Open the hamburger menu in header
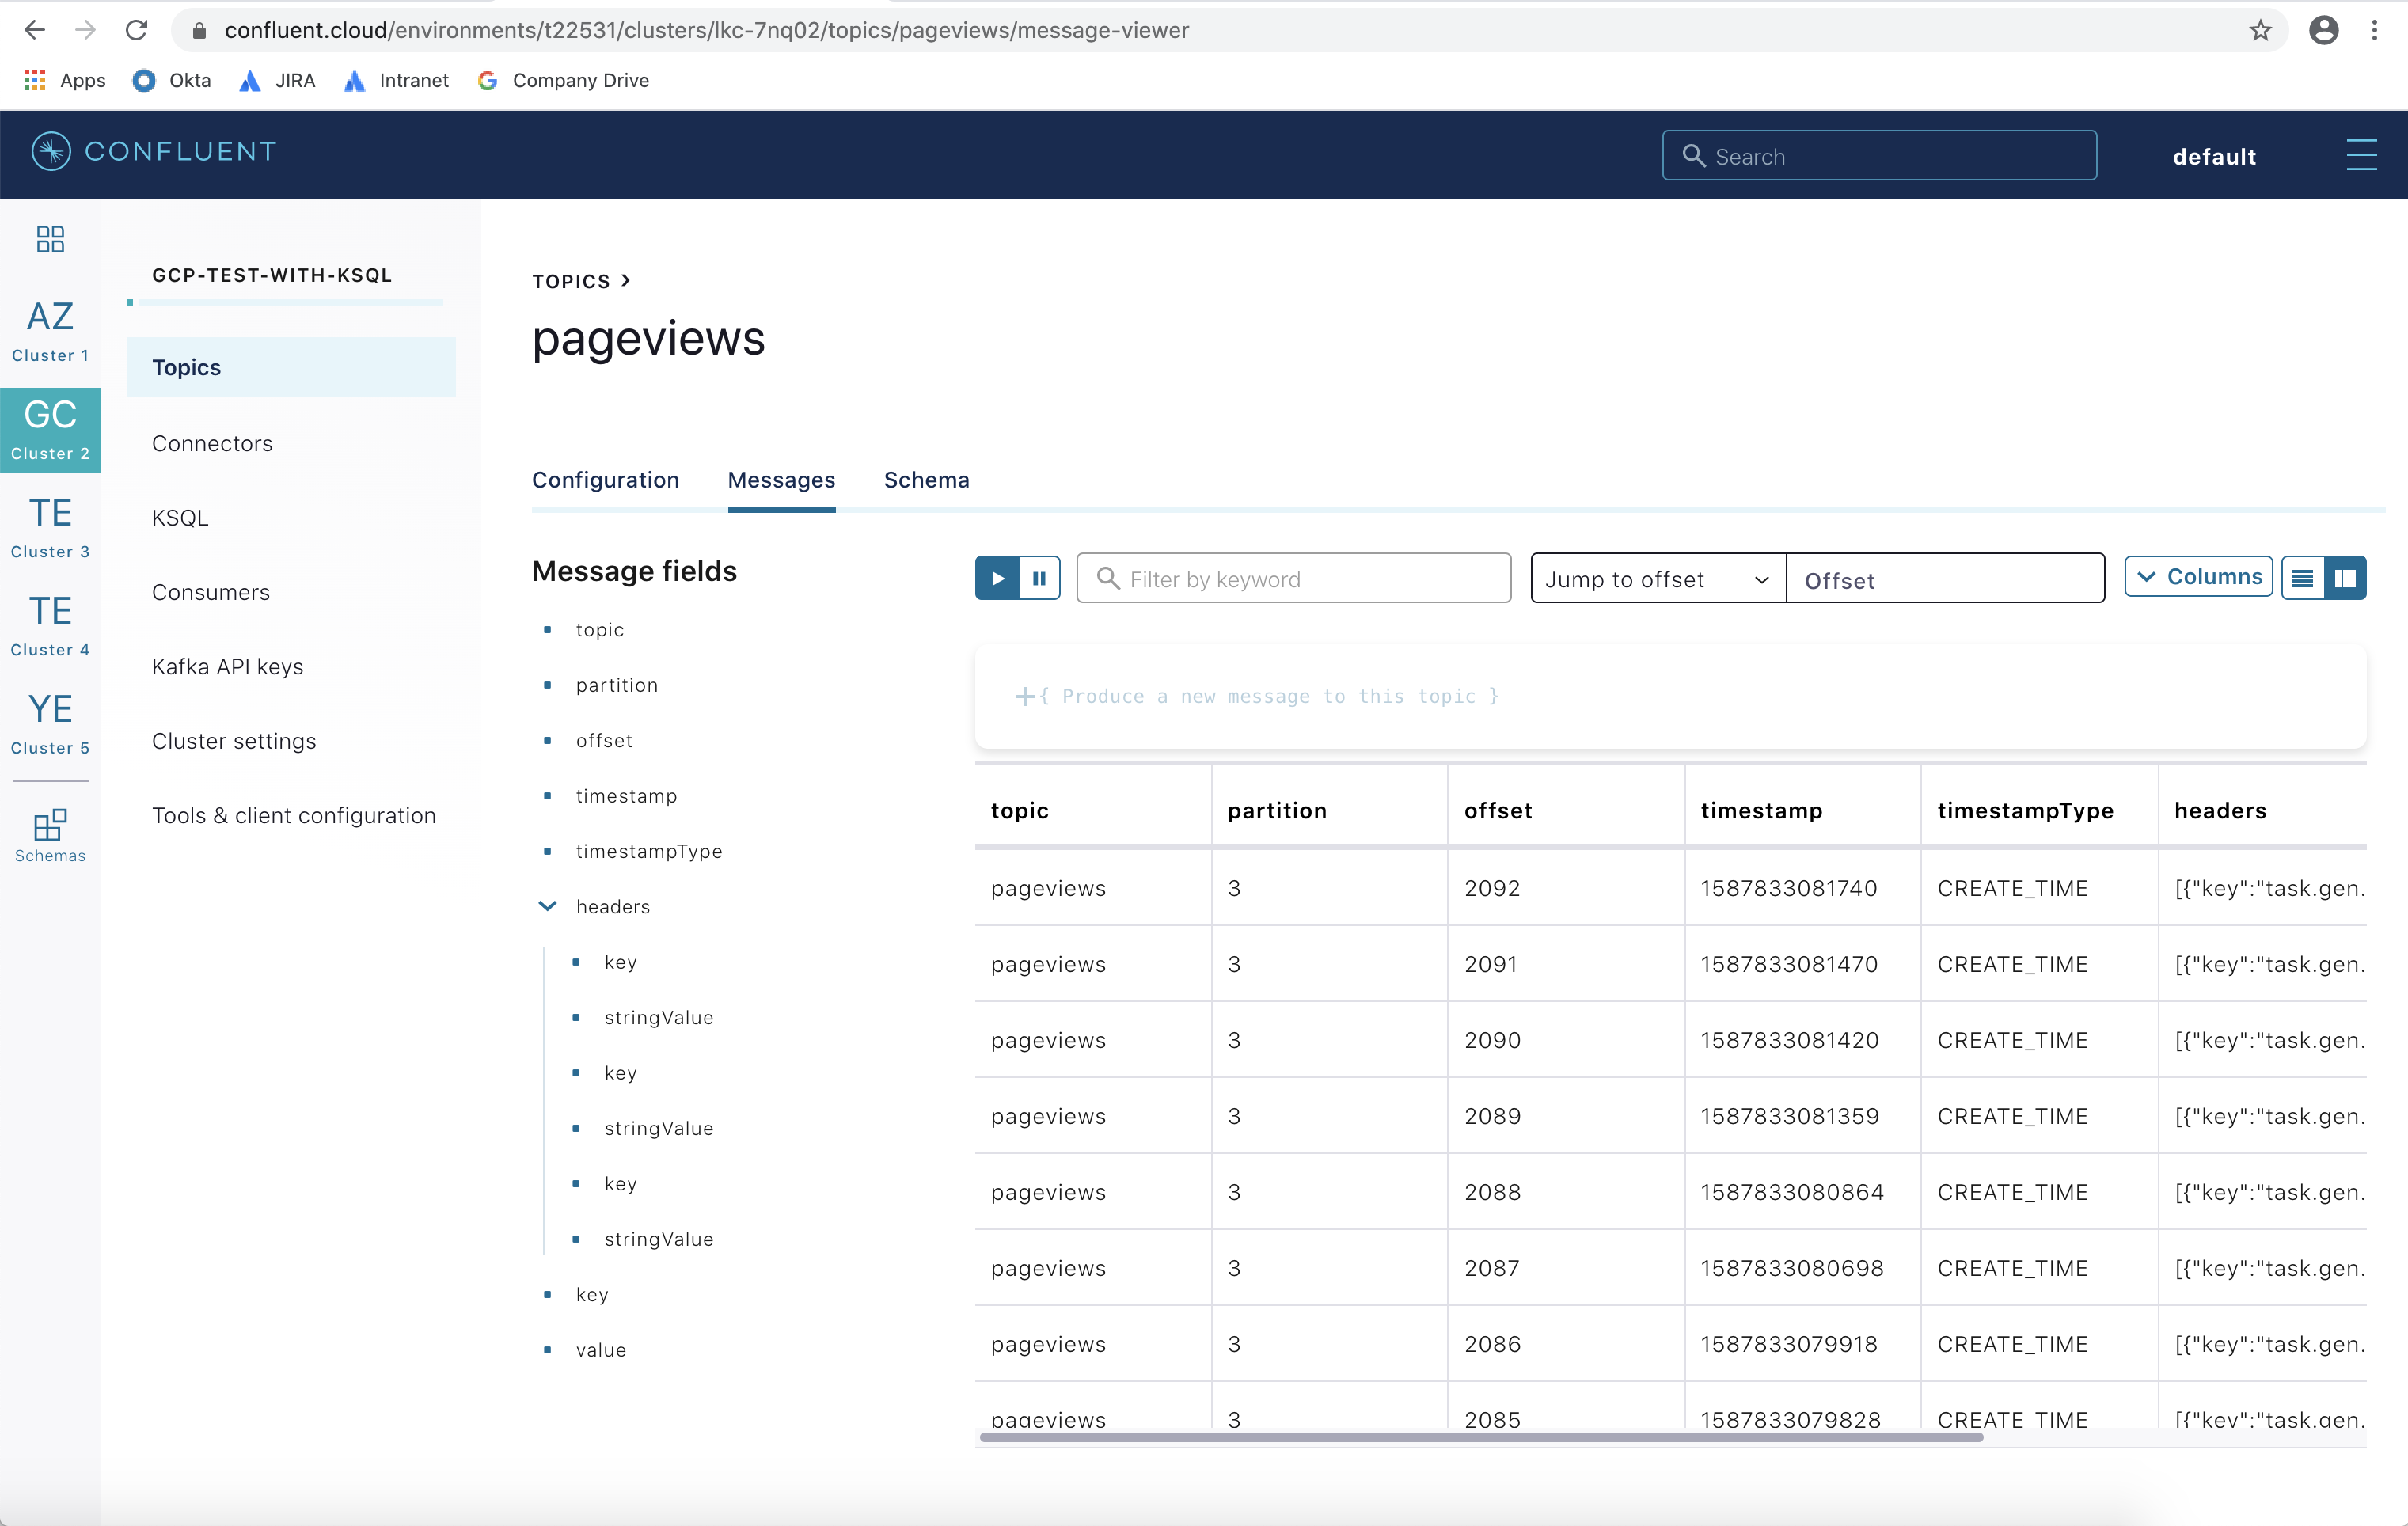Screen dimensions: 2408x1526 (x=2361, y=155)
